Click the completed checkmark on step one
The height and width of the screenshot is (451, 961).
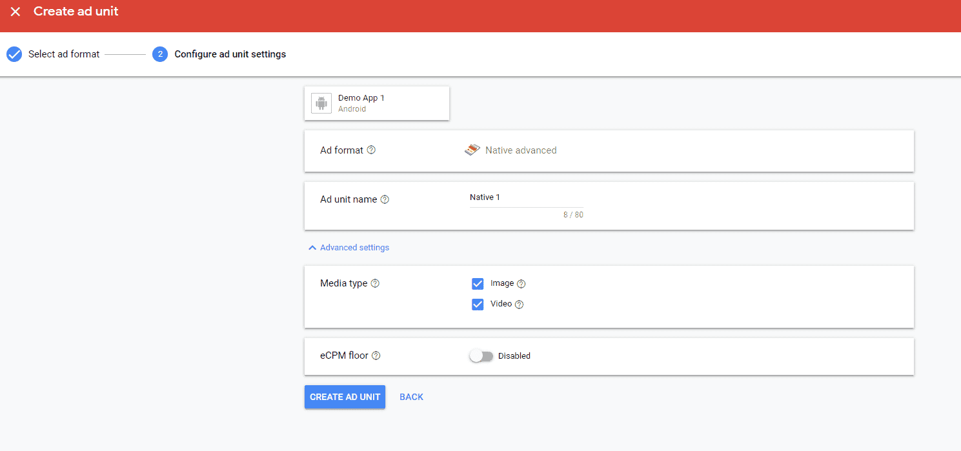click(14, 54)
